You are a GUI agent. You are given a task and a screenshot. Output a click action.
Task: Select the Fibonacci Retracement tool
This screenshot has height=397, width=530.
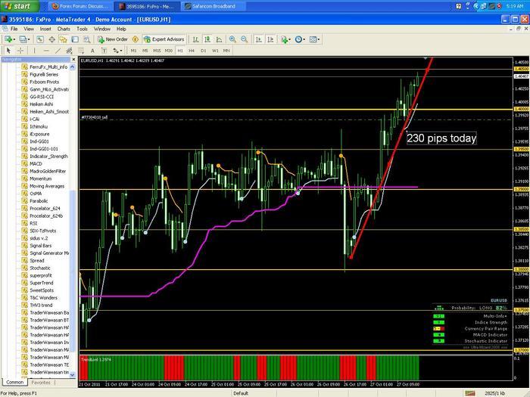tap(81, 51)
